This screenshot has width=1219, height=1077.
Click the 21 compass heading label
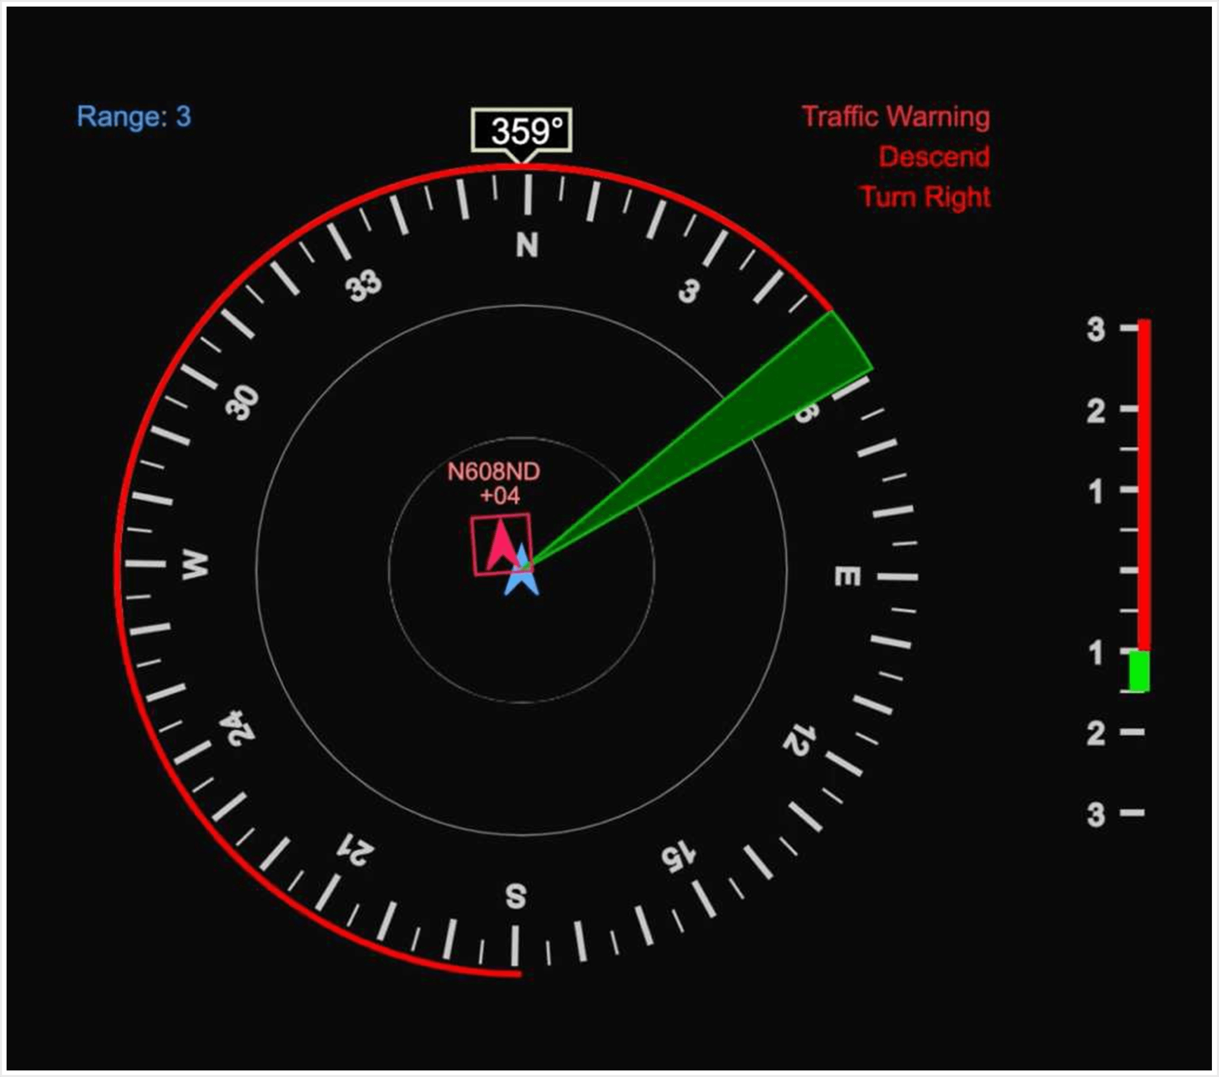(x=356, y=850)
